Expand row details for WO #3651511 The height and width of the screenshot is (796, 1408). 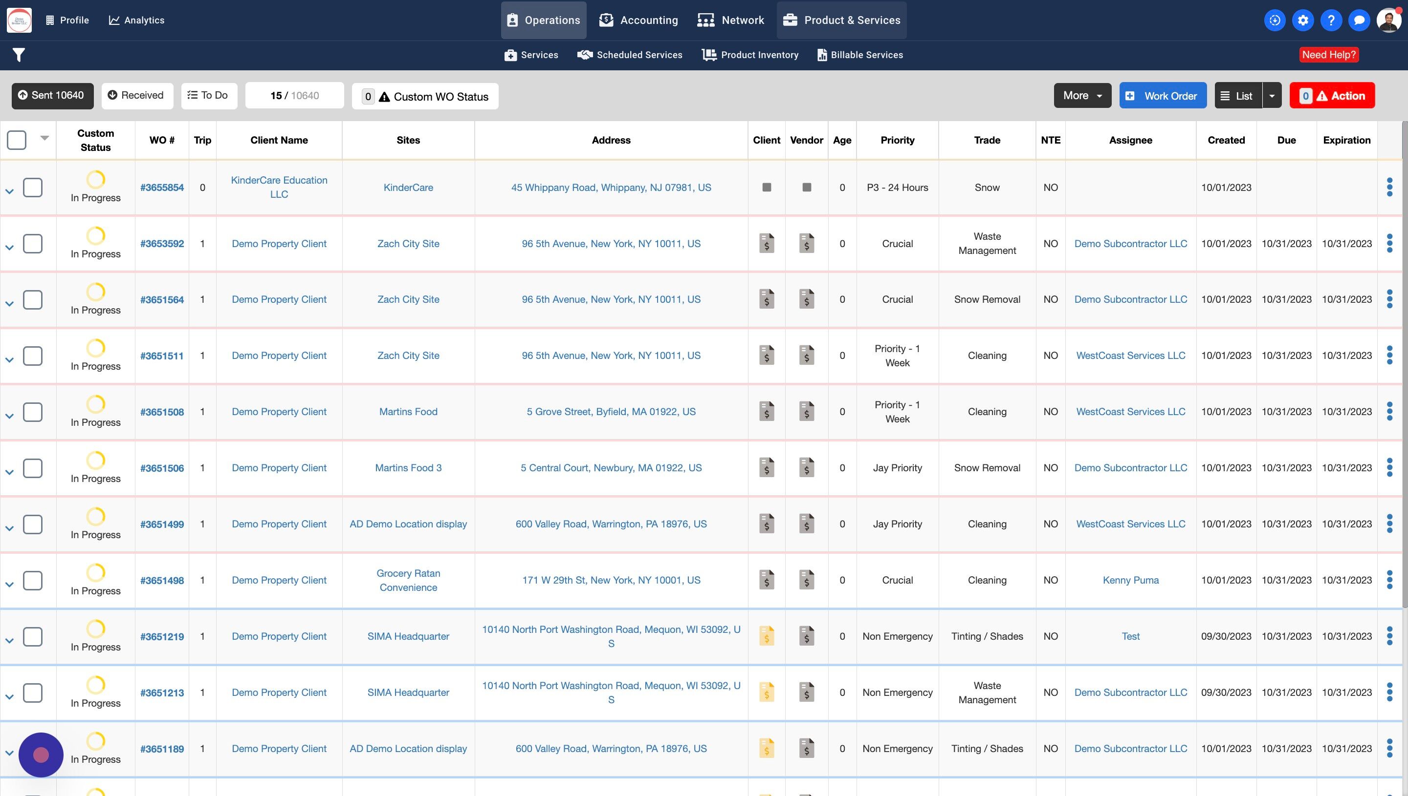point(9,360)
